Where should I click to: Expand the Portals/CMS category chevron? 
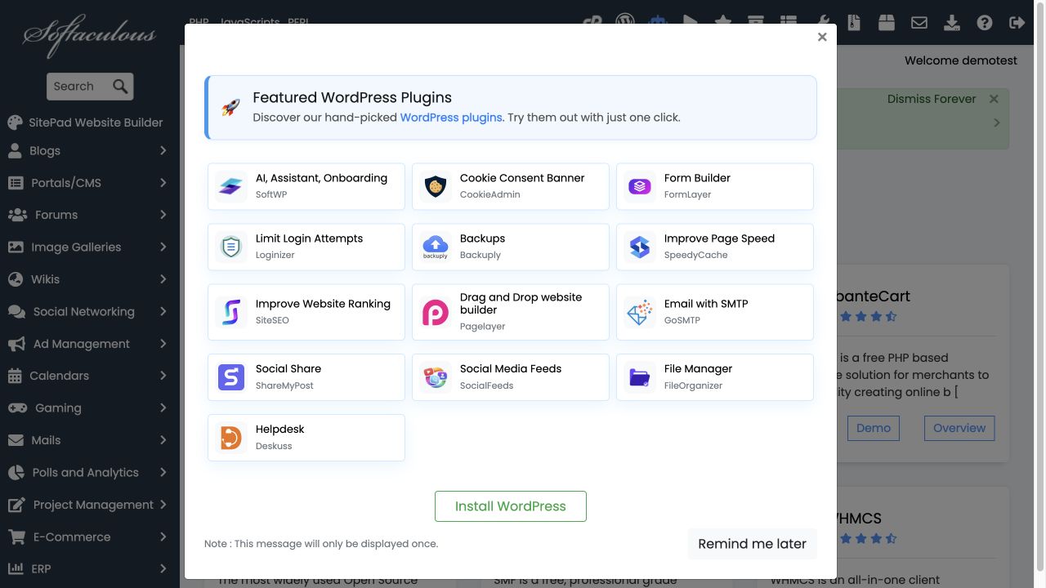click(x=163, y=183)
